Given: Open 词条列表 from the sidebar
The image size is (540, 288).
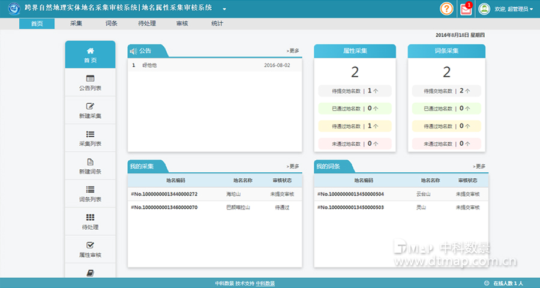Looking at the screenshot, I should [90, 190].
